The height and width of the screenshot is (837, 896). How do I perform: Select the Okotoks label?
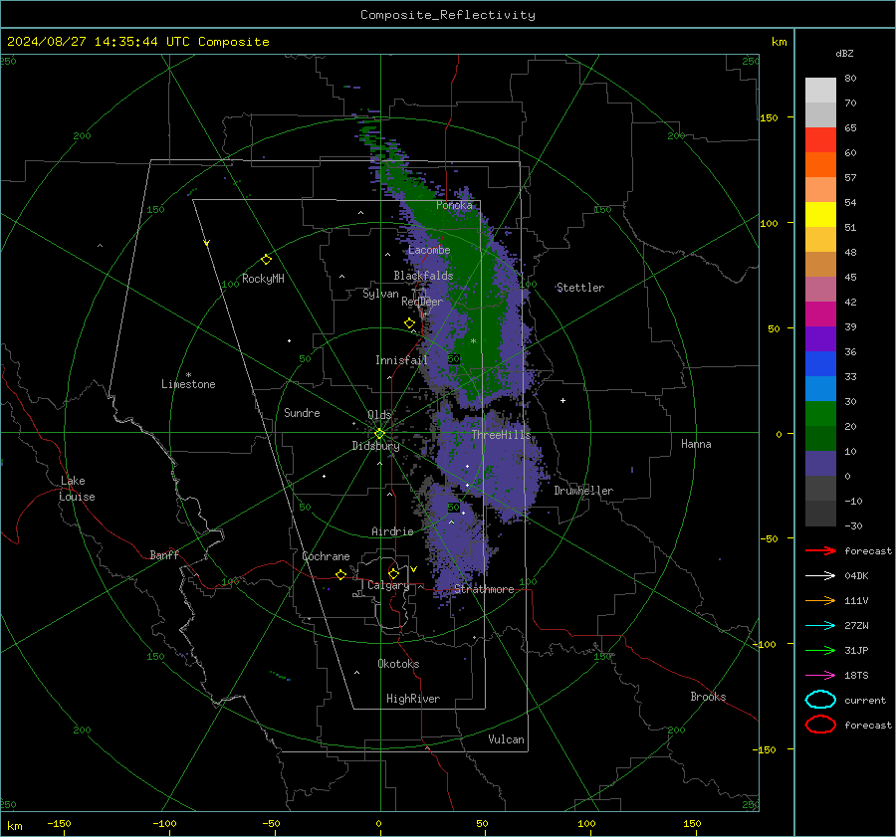pyautogui.click(x=398, y=664)
